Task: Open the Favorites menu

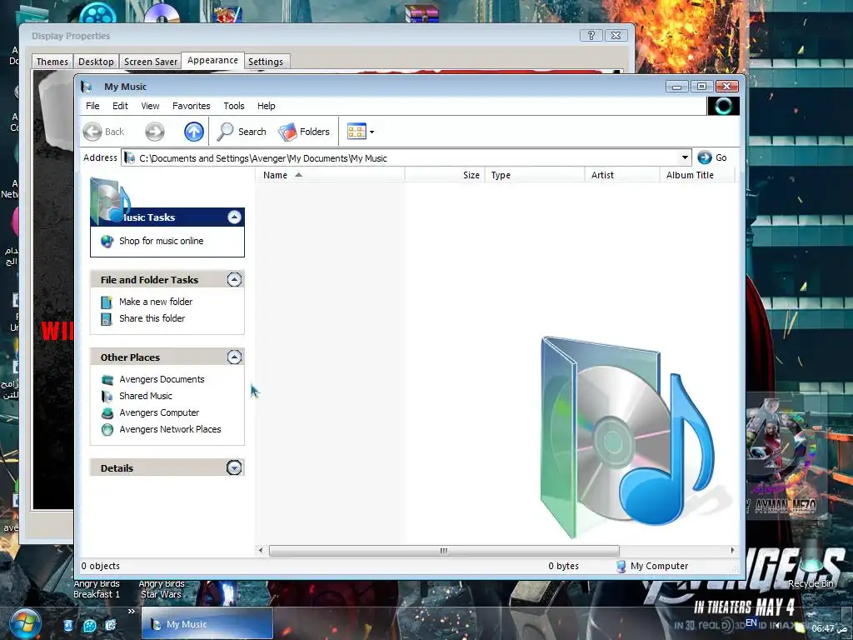Action: (x=191, y=106)
